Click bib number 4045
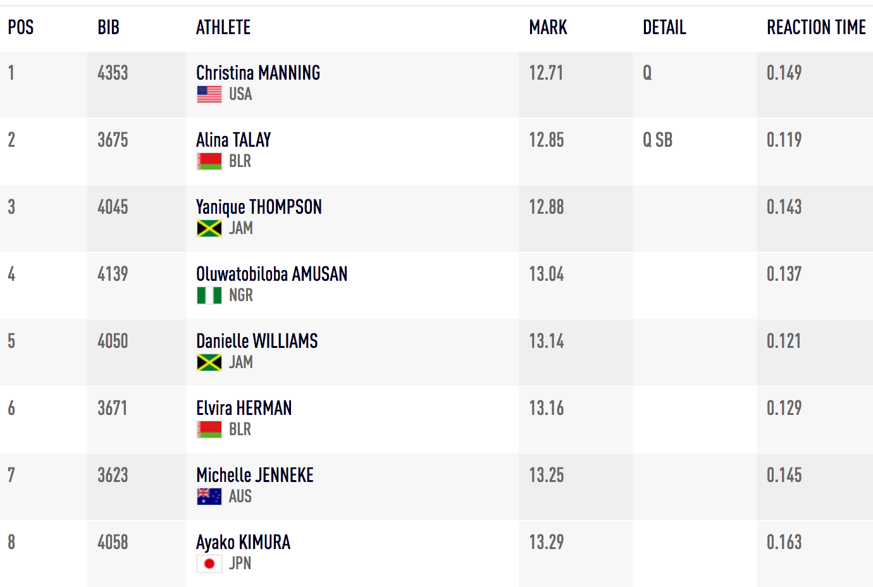 pyautogui.click(x=113, y=207)
